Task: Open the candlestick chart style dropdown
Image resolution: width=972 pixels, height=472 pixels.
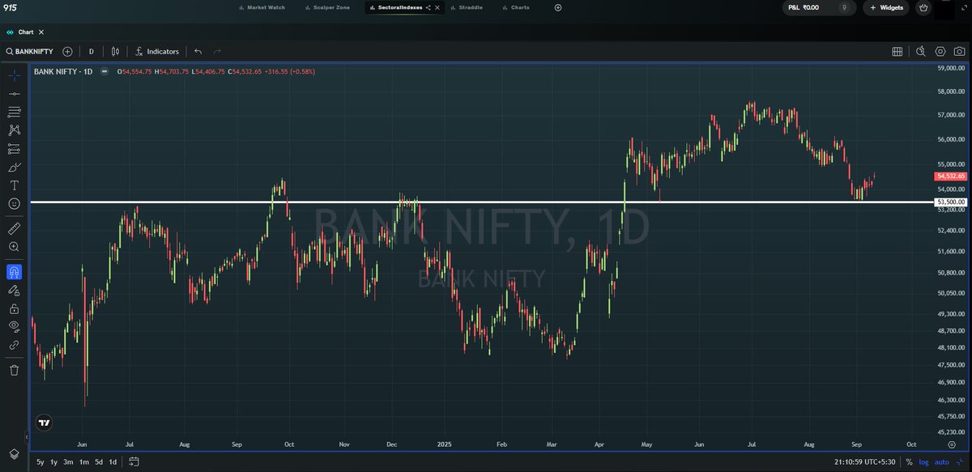Action: coord(116,51)
